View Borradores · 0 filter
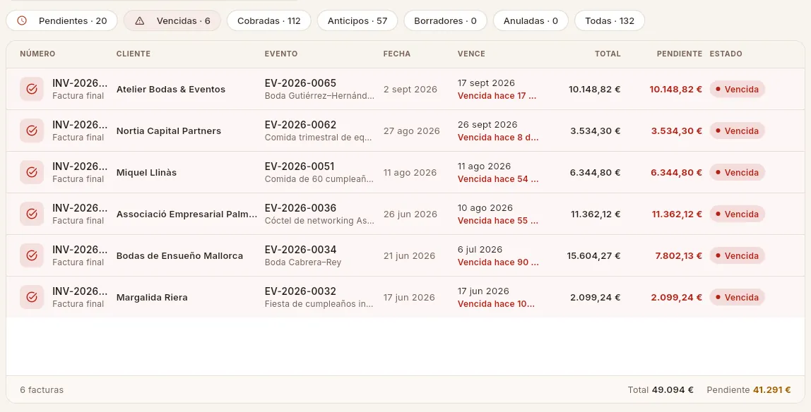Image resolution: width=811 pixels, height=412 pixels. tap(445, 20)
